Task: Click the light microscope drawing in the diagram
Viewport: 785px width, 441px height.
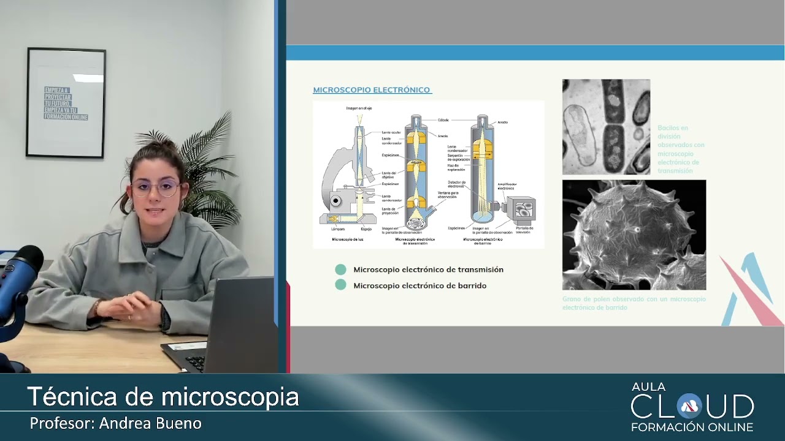Action: point(348,174)
